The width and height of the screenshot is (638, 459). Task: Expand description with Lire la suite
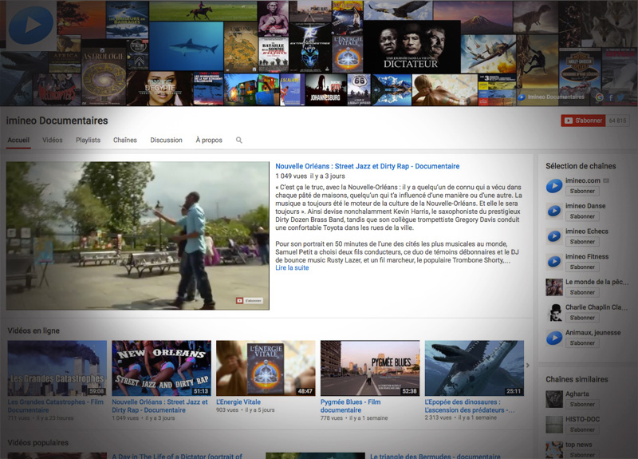click(292, 268)
